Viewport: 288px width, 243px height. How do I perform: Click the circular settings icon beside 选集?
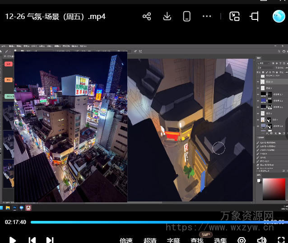242,240
